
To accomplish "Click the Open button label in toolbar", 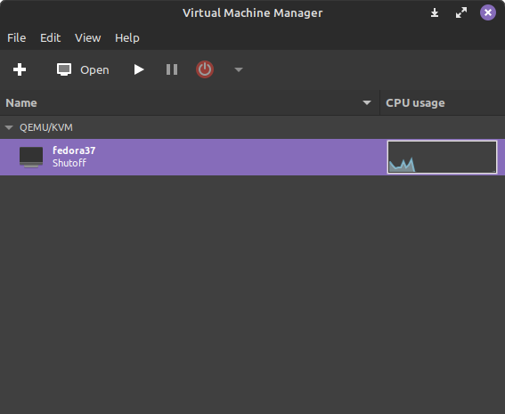I will pos(94,69).
